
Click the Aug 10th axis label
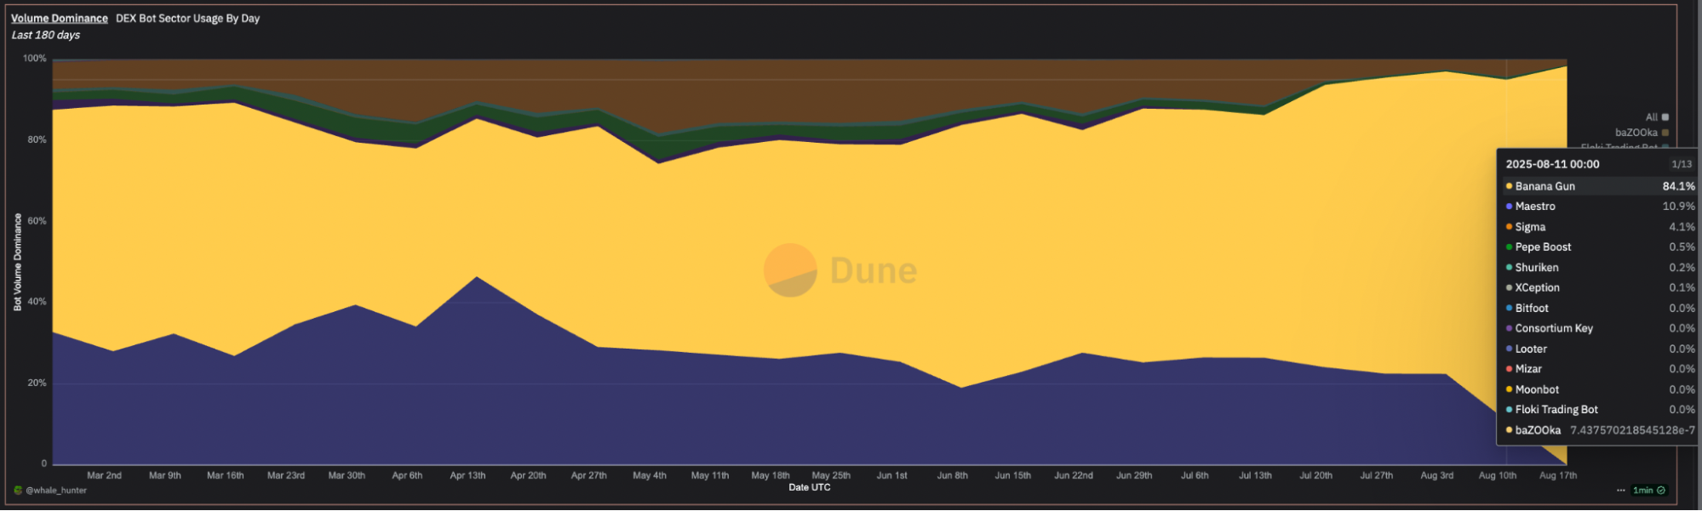tap(1498, 476)
